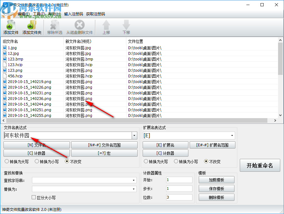Select extension 转换为大写 uppercase radio
Screen dimensions: 284x214
click(x=146, y=161)
